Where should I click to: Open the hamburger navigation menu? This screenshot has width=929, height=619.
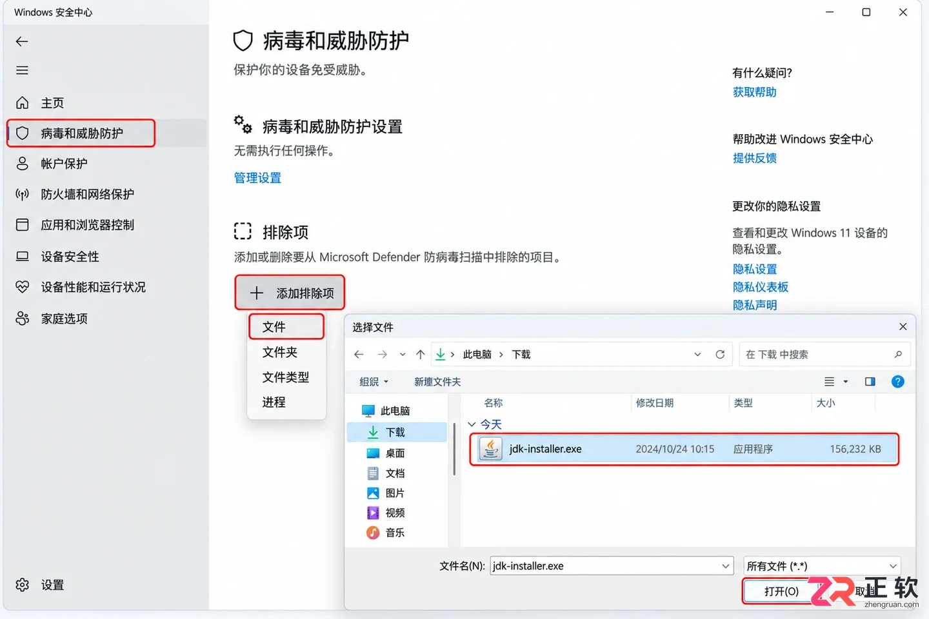[x=22, y=70]
